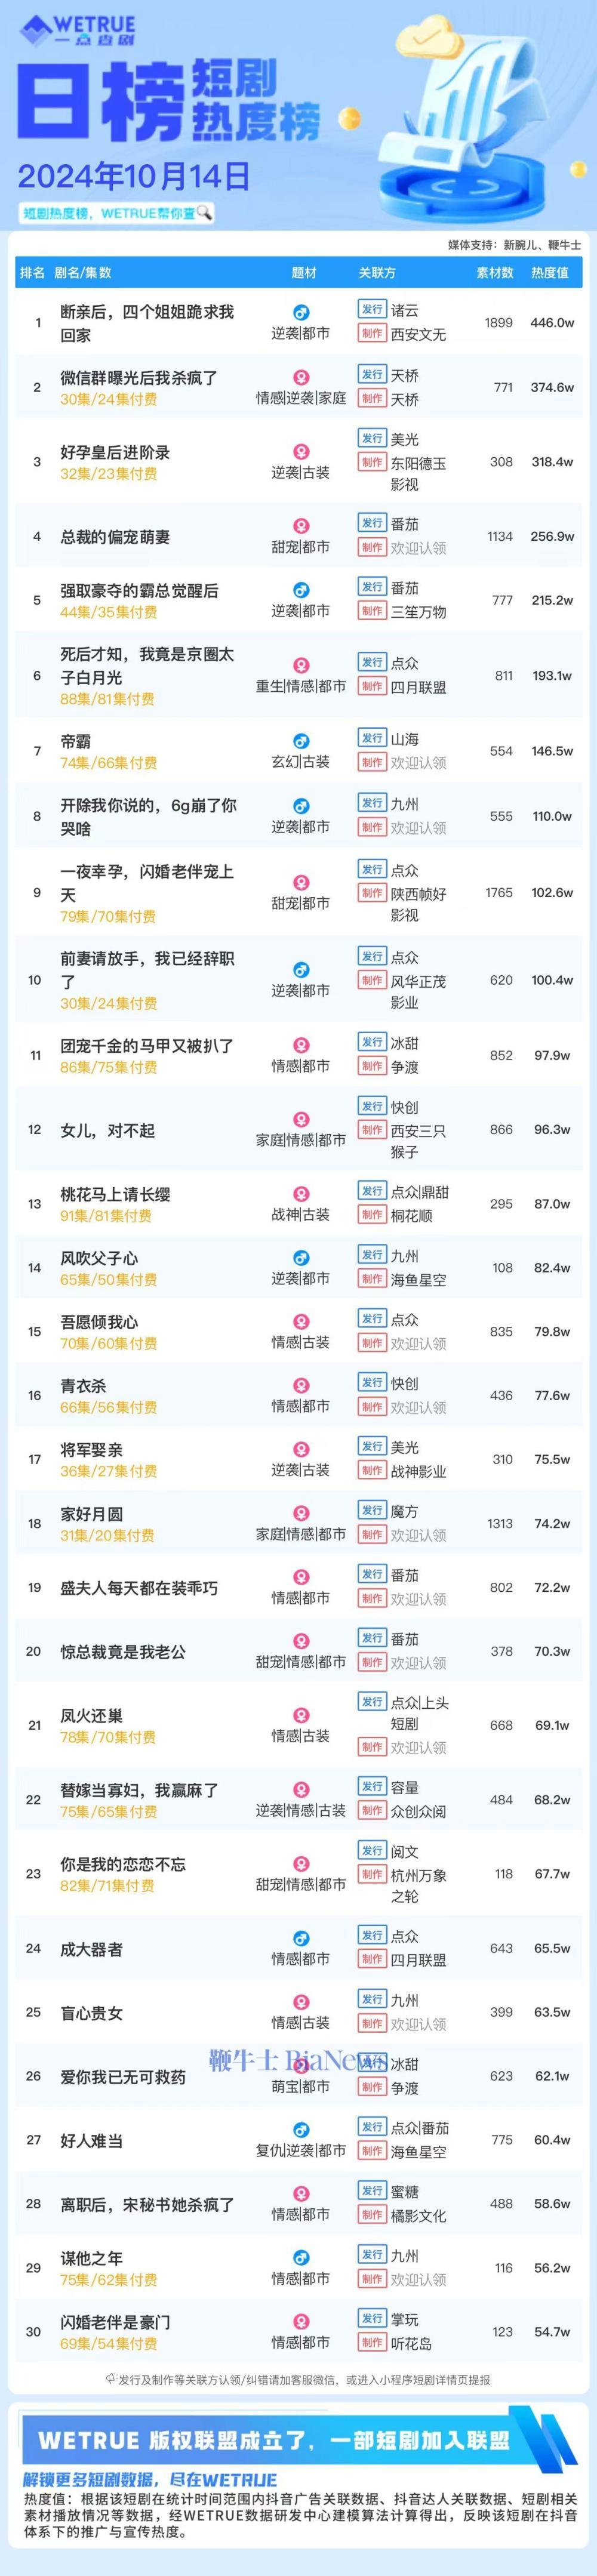The width and height of the screenshot is (597, 2576).
Task: Click 欢迎认领 in the 总裁的偏宠萌妻 row
Action: pyautogui.click(x=418, y=548)
